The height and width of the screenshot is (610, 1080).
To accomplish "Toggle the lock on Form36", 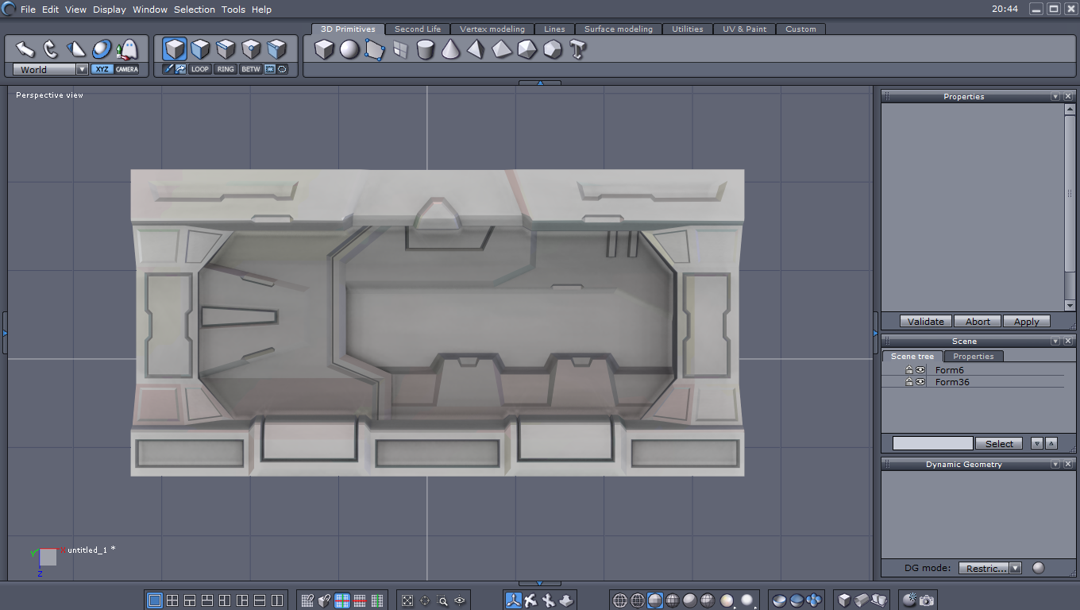I will tap(909, 382).
